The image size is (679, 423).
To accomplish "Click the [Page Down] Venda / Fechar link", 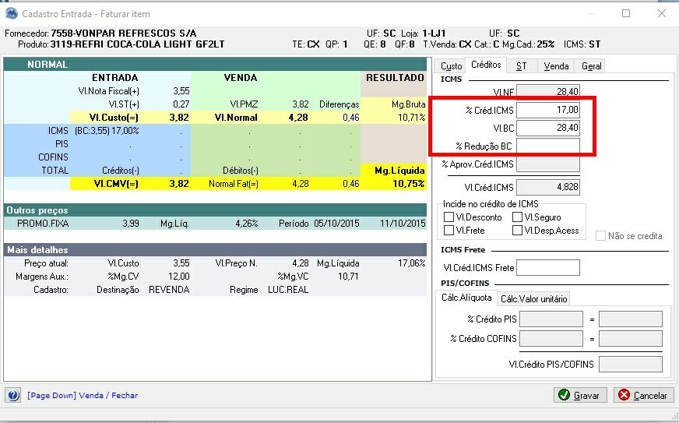I will pyautogui.click(x=83, y=395).
